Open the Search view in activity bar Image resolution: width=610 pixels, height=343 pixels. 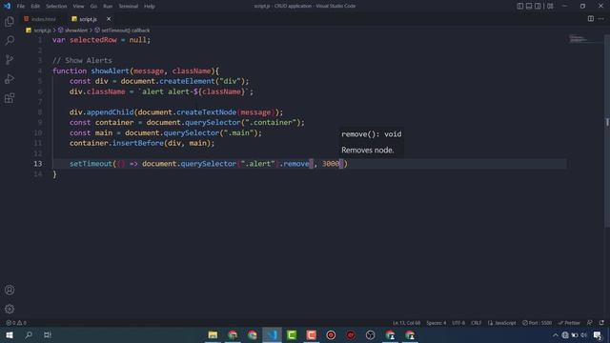coord(10,40)
